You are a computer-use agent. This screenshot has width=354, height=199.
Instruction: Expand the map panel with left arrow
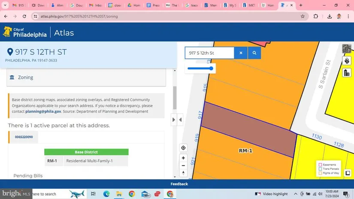(x=180, y=120)
